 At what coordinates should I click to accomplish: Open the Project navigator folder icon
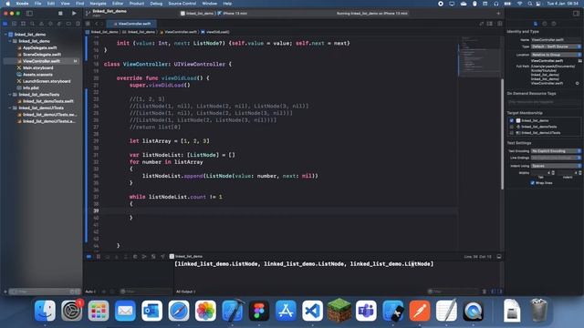(x=5, y=24)
